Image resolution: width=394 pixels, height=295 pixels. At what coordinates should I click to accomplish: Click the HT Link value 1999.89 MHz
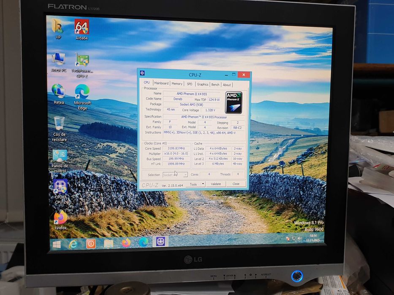coord(176,164)
